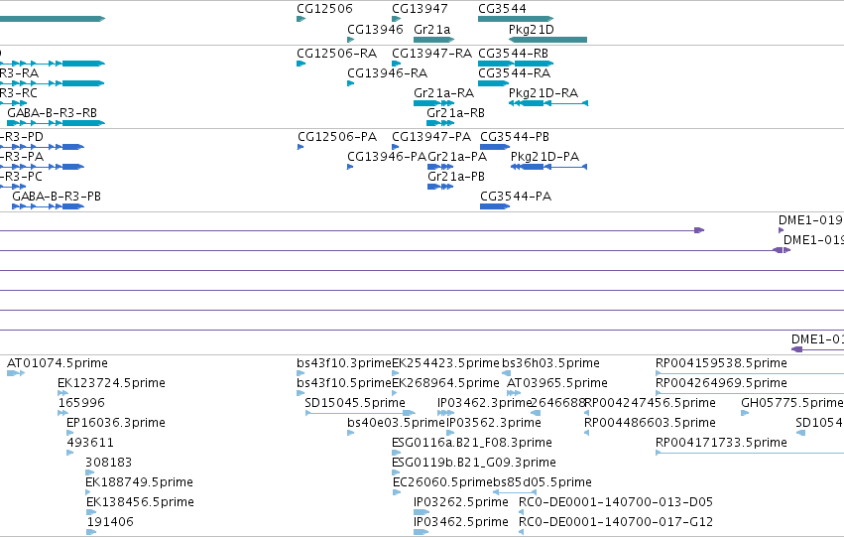Select the IP03462.5prime EST
This screenshot has width=844, height=537.
click(461, 522)
